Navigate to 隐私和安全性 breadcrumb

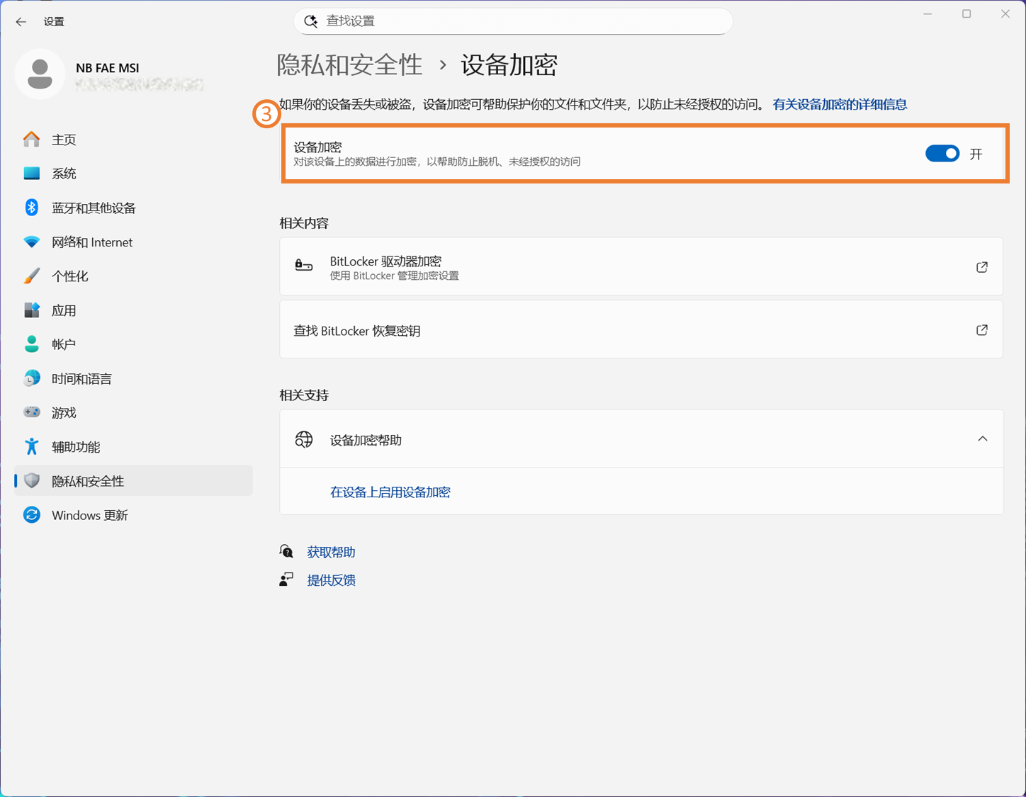click(x=349, y=65)
